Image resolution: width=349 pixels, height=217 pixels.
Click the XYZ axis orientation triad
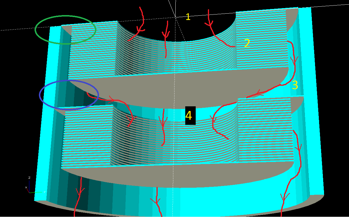tap(35, 185)
